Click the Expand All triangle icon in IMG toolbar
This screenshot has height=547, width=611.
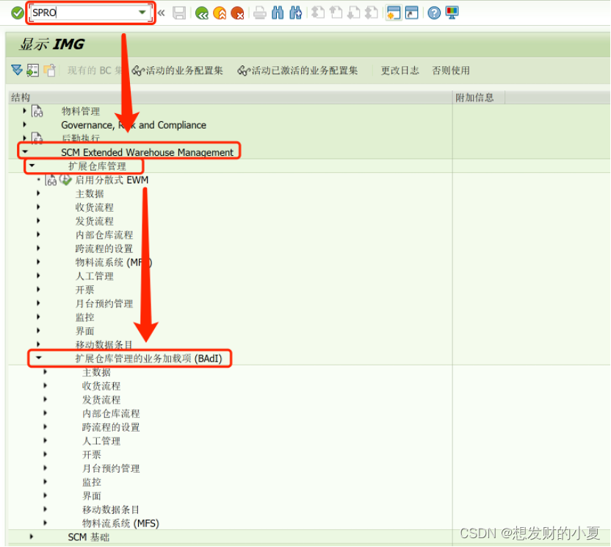point(17,71)
